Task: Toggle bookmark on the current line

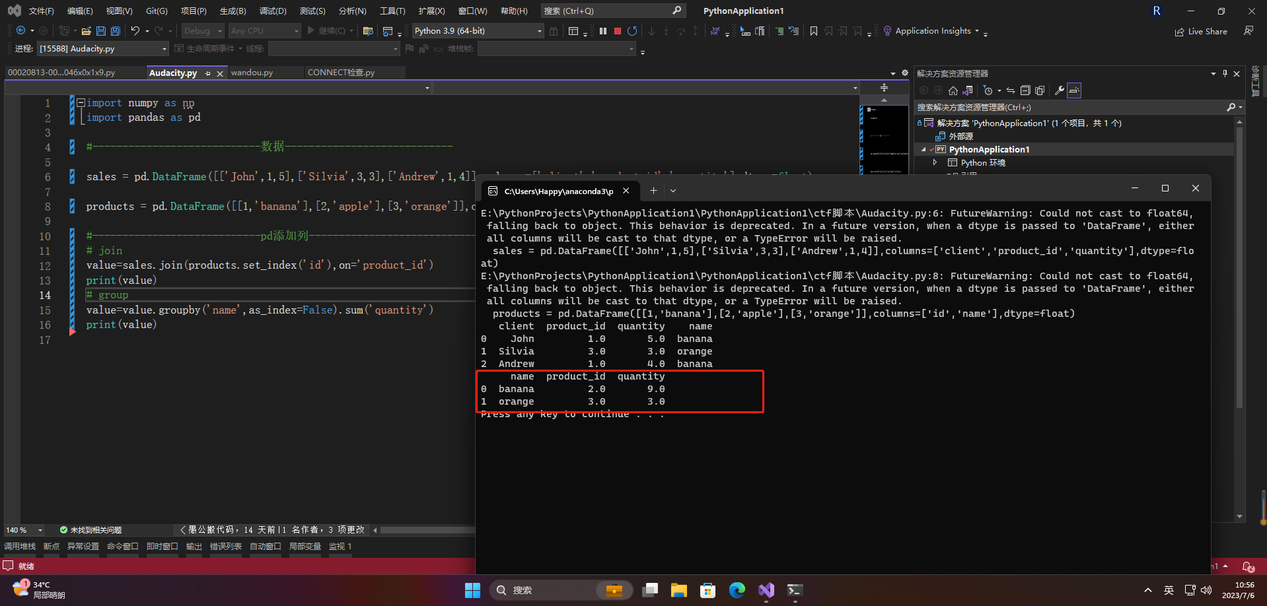Action: click(x=814, y=31)
